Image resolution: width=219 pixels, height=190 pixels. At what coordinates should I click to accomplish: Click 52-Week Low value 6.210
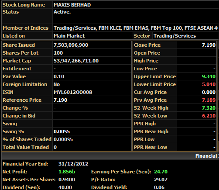(x=209, y=116)
